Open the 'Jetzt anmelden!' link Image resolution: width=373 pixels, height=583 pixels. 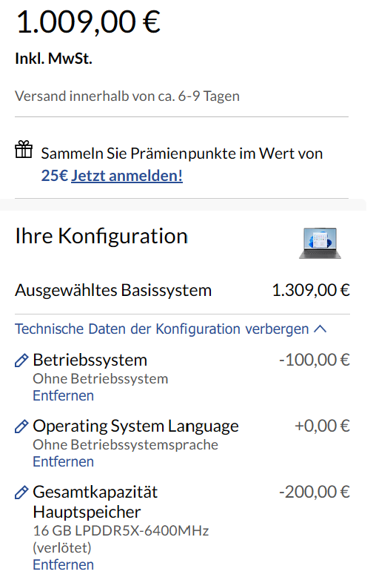pos(127,176)
